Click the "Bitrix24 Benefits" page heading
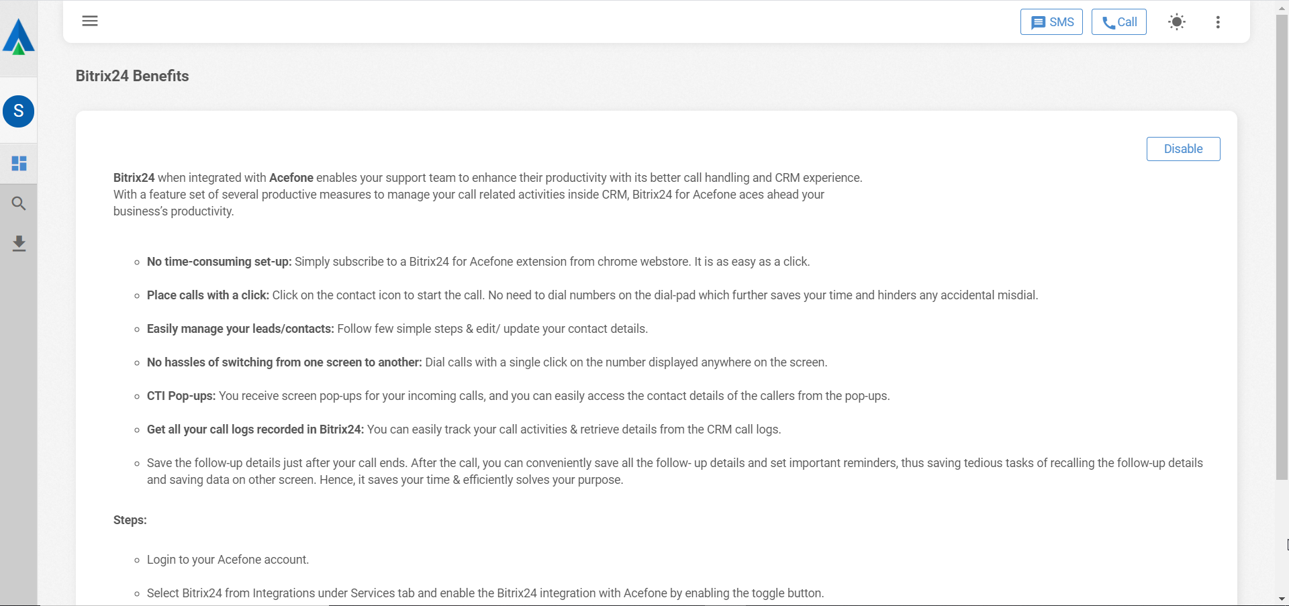The width and height of the screenshot is (1289, 606). pyautogui.click(x=132, y=76)
